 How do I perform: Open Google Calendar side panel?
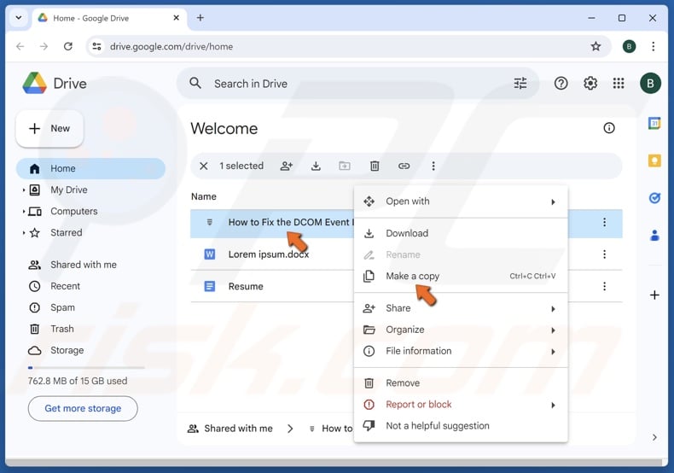[654, 124]
